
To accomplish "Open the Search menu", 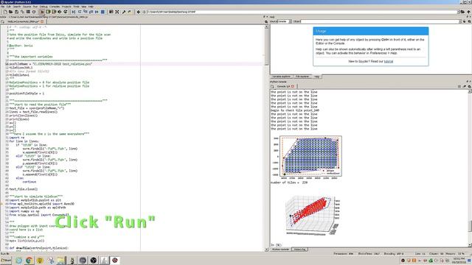I will [x=17, y=7].
